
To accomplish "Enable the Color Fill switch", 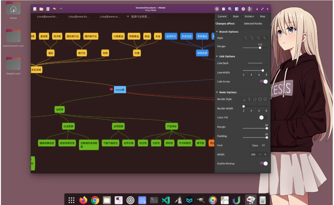I will [263, 118].
